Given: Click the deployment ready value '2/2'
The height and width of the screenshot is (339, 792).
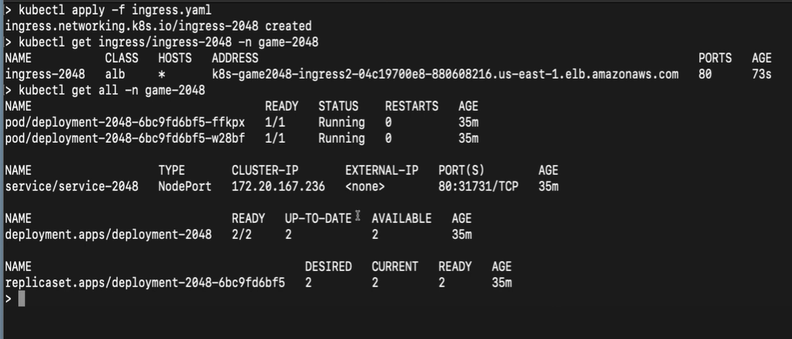Looking at the screenshot, I should 241,235.
